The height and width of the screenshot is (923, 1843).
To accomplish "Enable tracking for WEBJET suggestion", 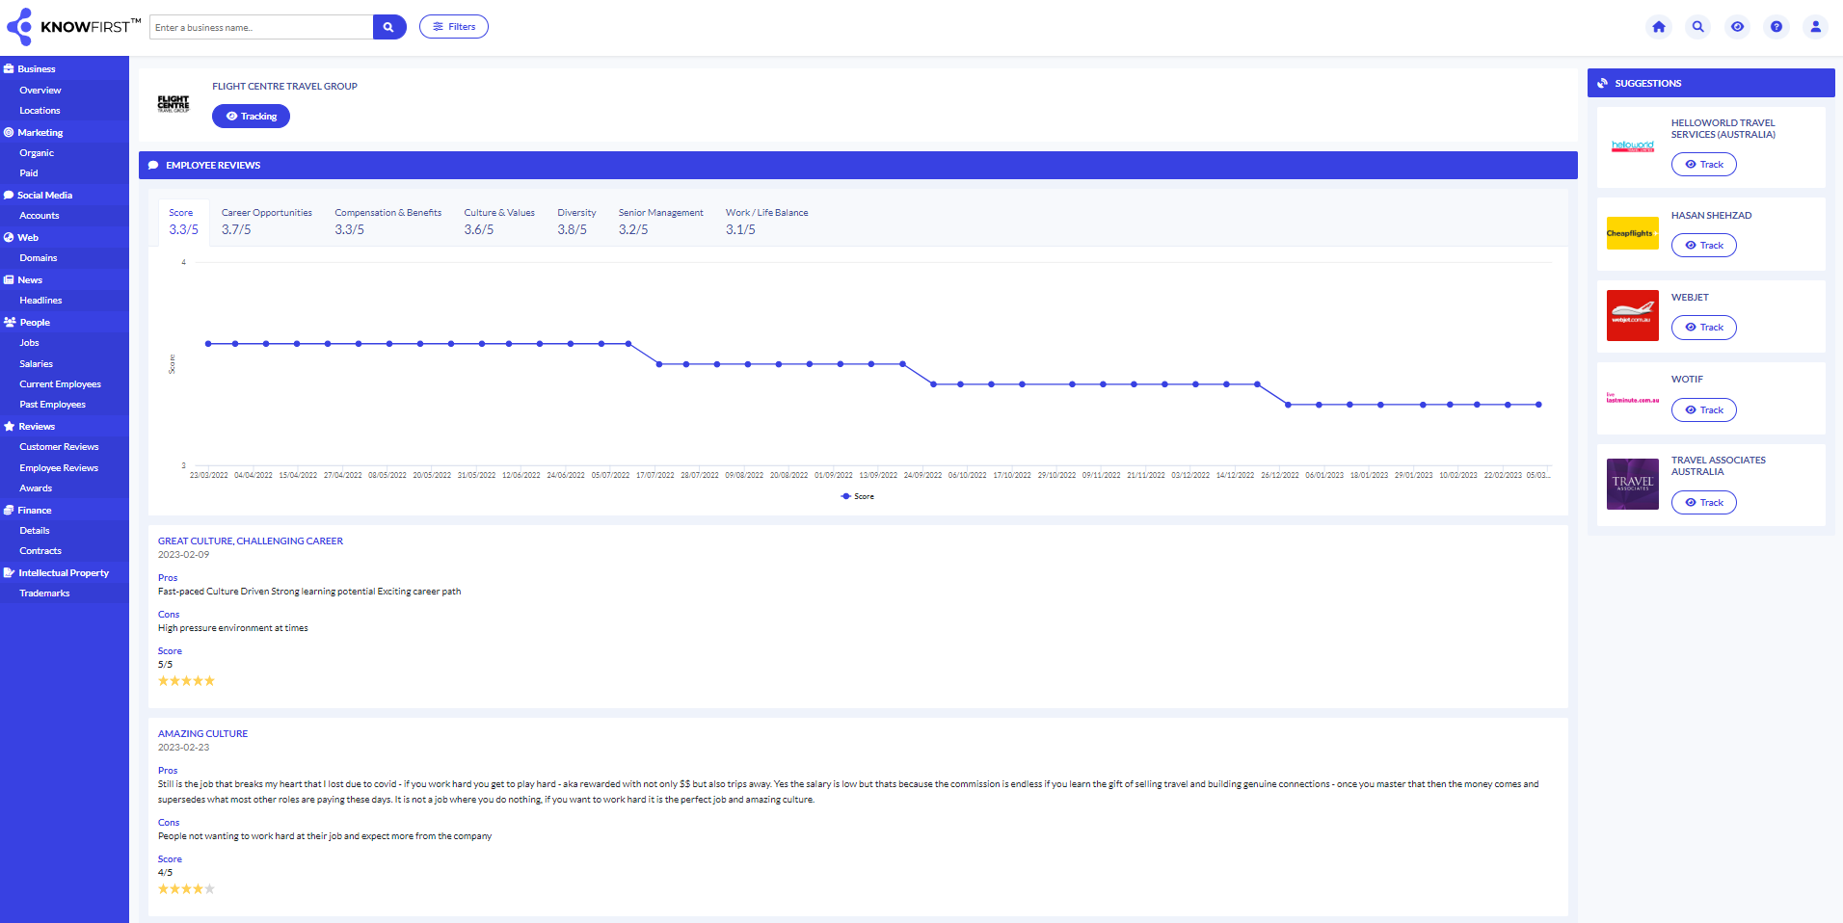I will click(x=1703, y=327).
